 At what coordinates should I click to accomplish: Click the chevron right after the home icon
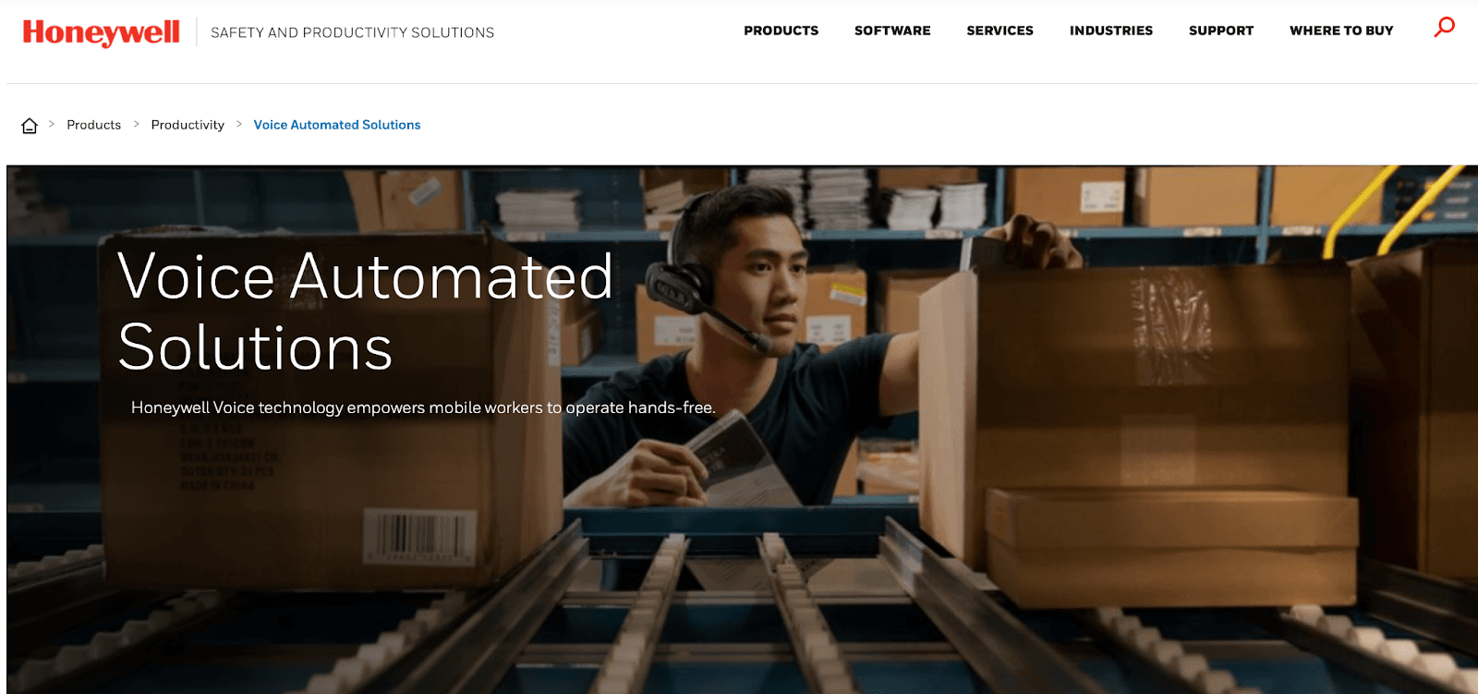coord(52,124)
